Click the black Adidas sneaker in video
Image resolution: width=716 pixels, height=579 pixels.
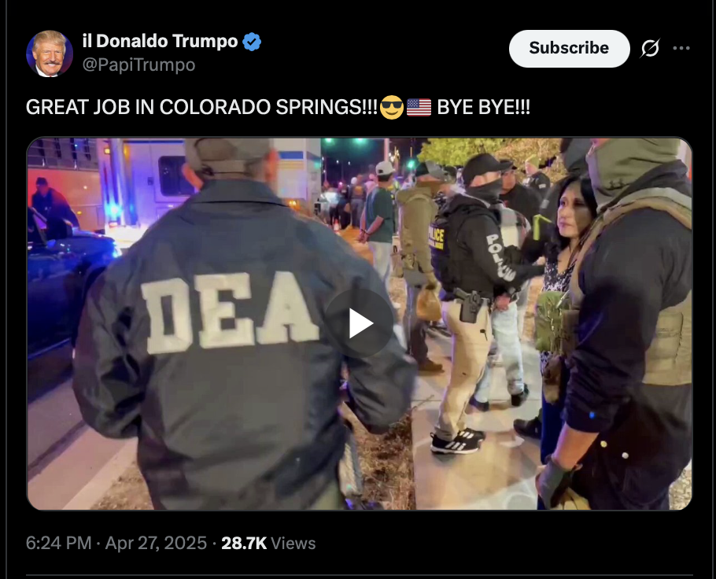pyautogui.click(x=457, y=441)
